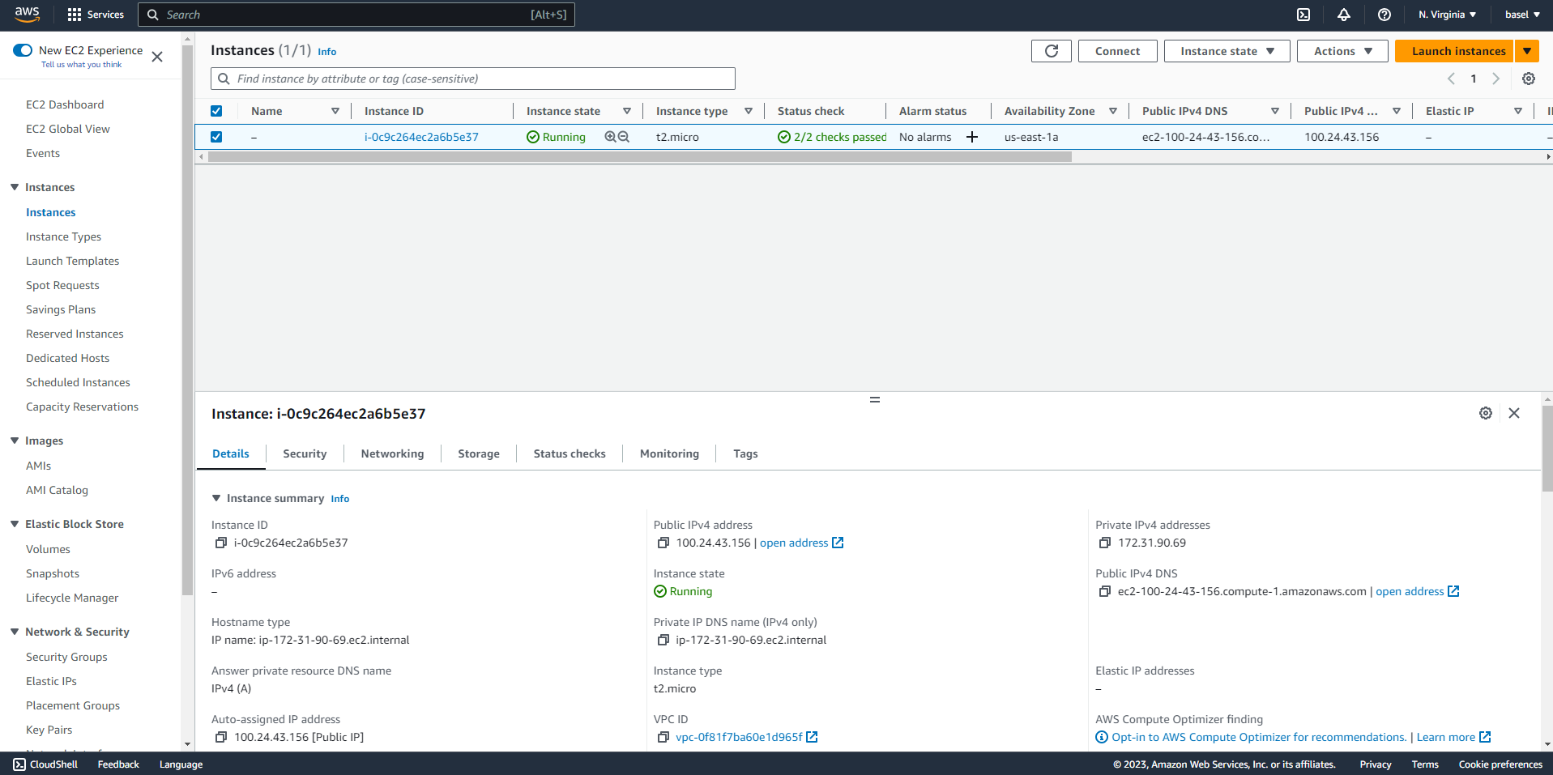Image resolution: width=1553 pixels, height=775 pixels.
Task: Click the instance search field
Action: click(x=472, y=79)
